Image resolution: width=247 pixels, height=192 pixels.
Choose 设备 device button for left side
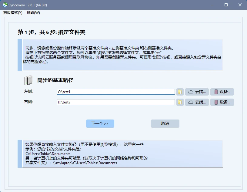click(222, 92)
